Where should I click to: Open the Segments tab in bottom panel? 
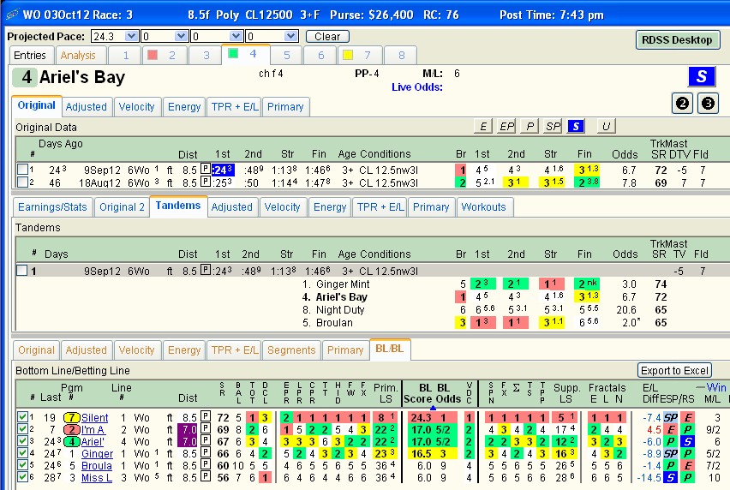tap(291, 350)
